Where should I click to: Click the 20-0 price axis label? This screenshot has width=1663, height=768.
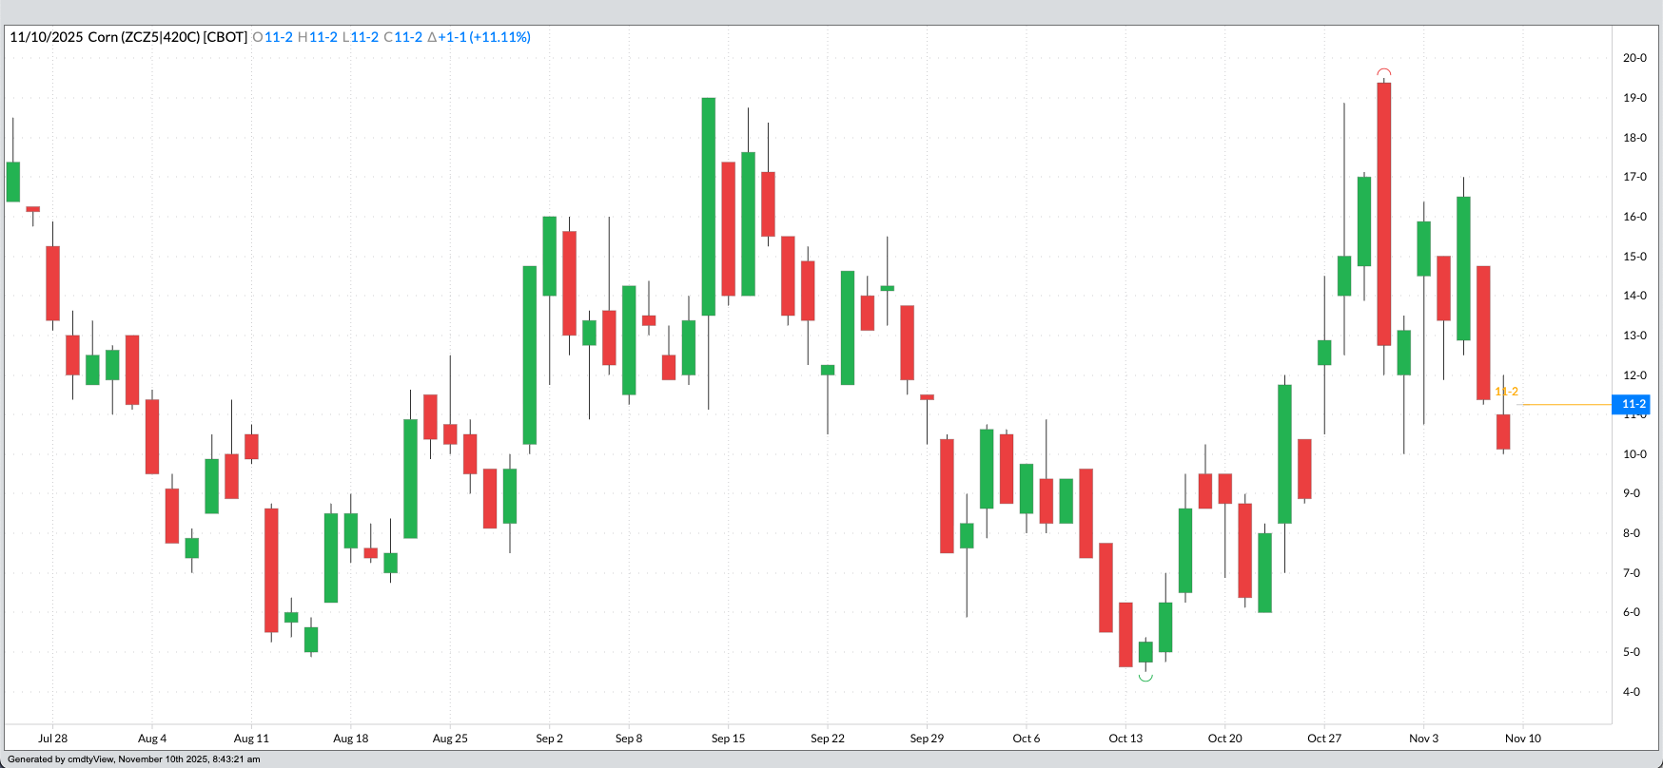click(1634, 58)
